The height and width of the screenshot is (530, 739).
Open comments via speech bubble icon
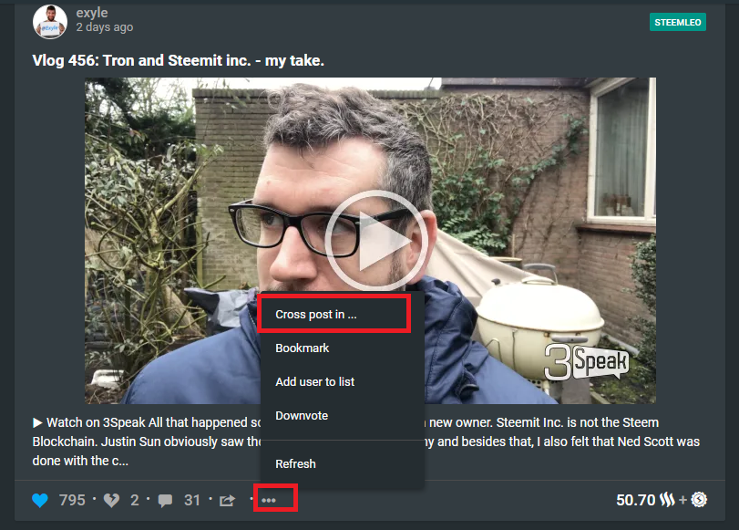tap(165, 501)
